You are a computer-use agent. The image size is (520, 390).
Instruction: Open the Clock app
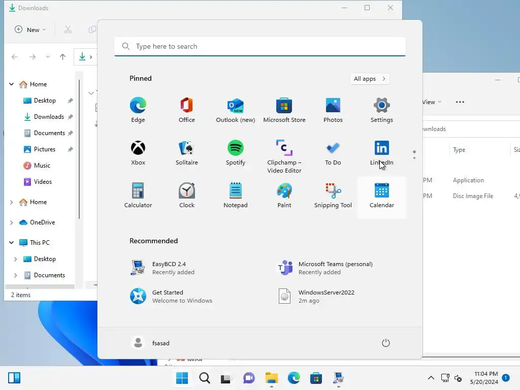click(187, 196)
